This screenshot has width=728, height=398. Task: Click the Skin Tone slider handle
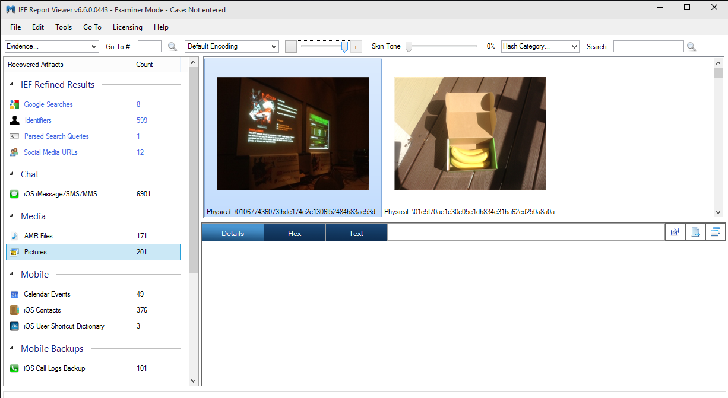(409, 47)
